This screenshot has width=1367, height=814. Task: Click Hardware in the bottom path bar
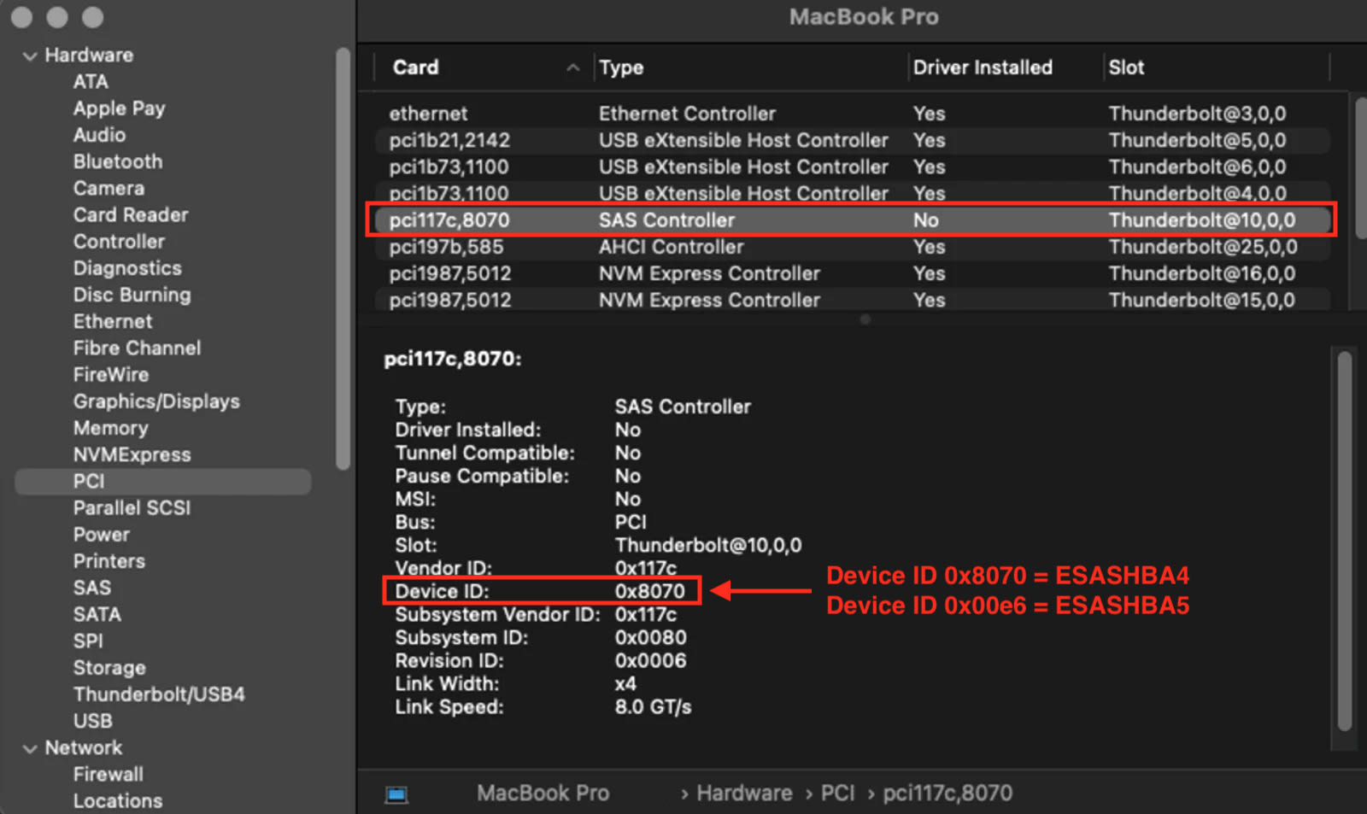click(x=743, y=794)
